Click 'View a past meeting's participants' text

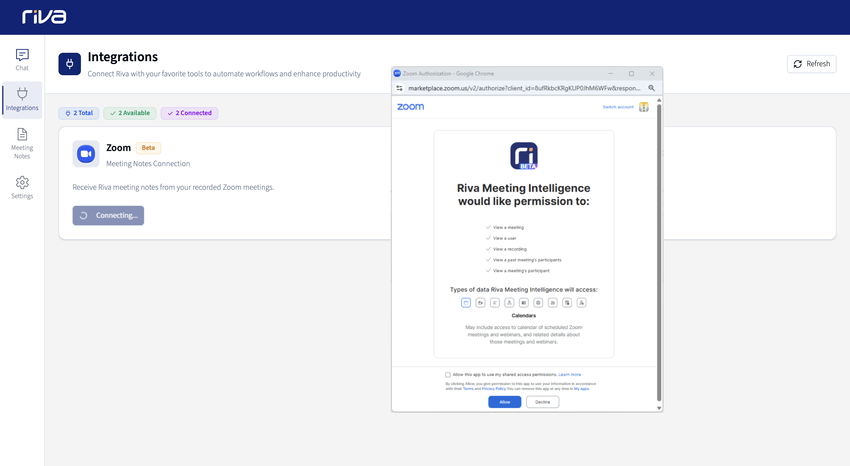coord(527,260)
